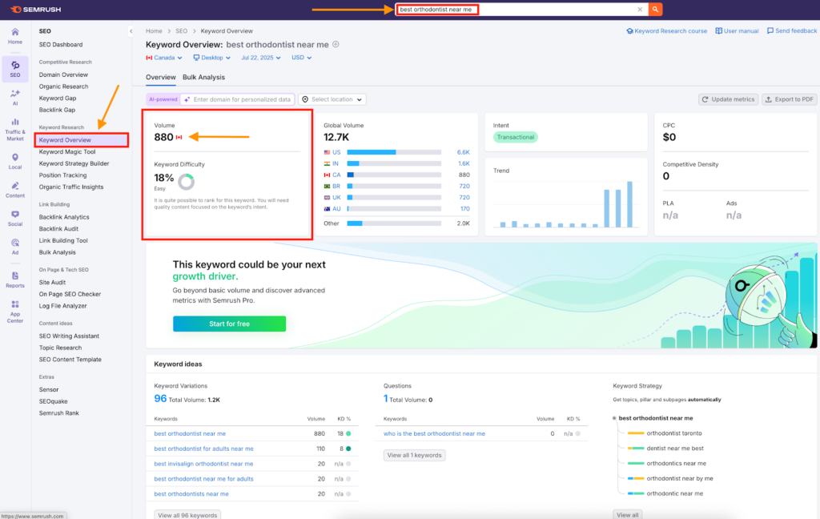Viewport: 820px width, 519px height.
Task: Open SEO Dashboard in sidebar
Action: [x=61, y=45]
